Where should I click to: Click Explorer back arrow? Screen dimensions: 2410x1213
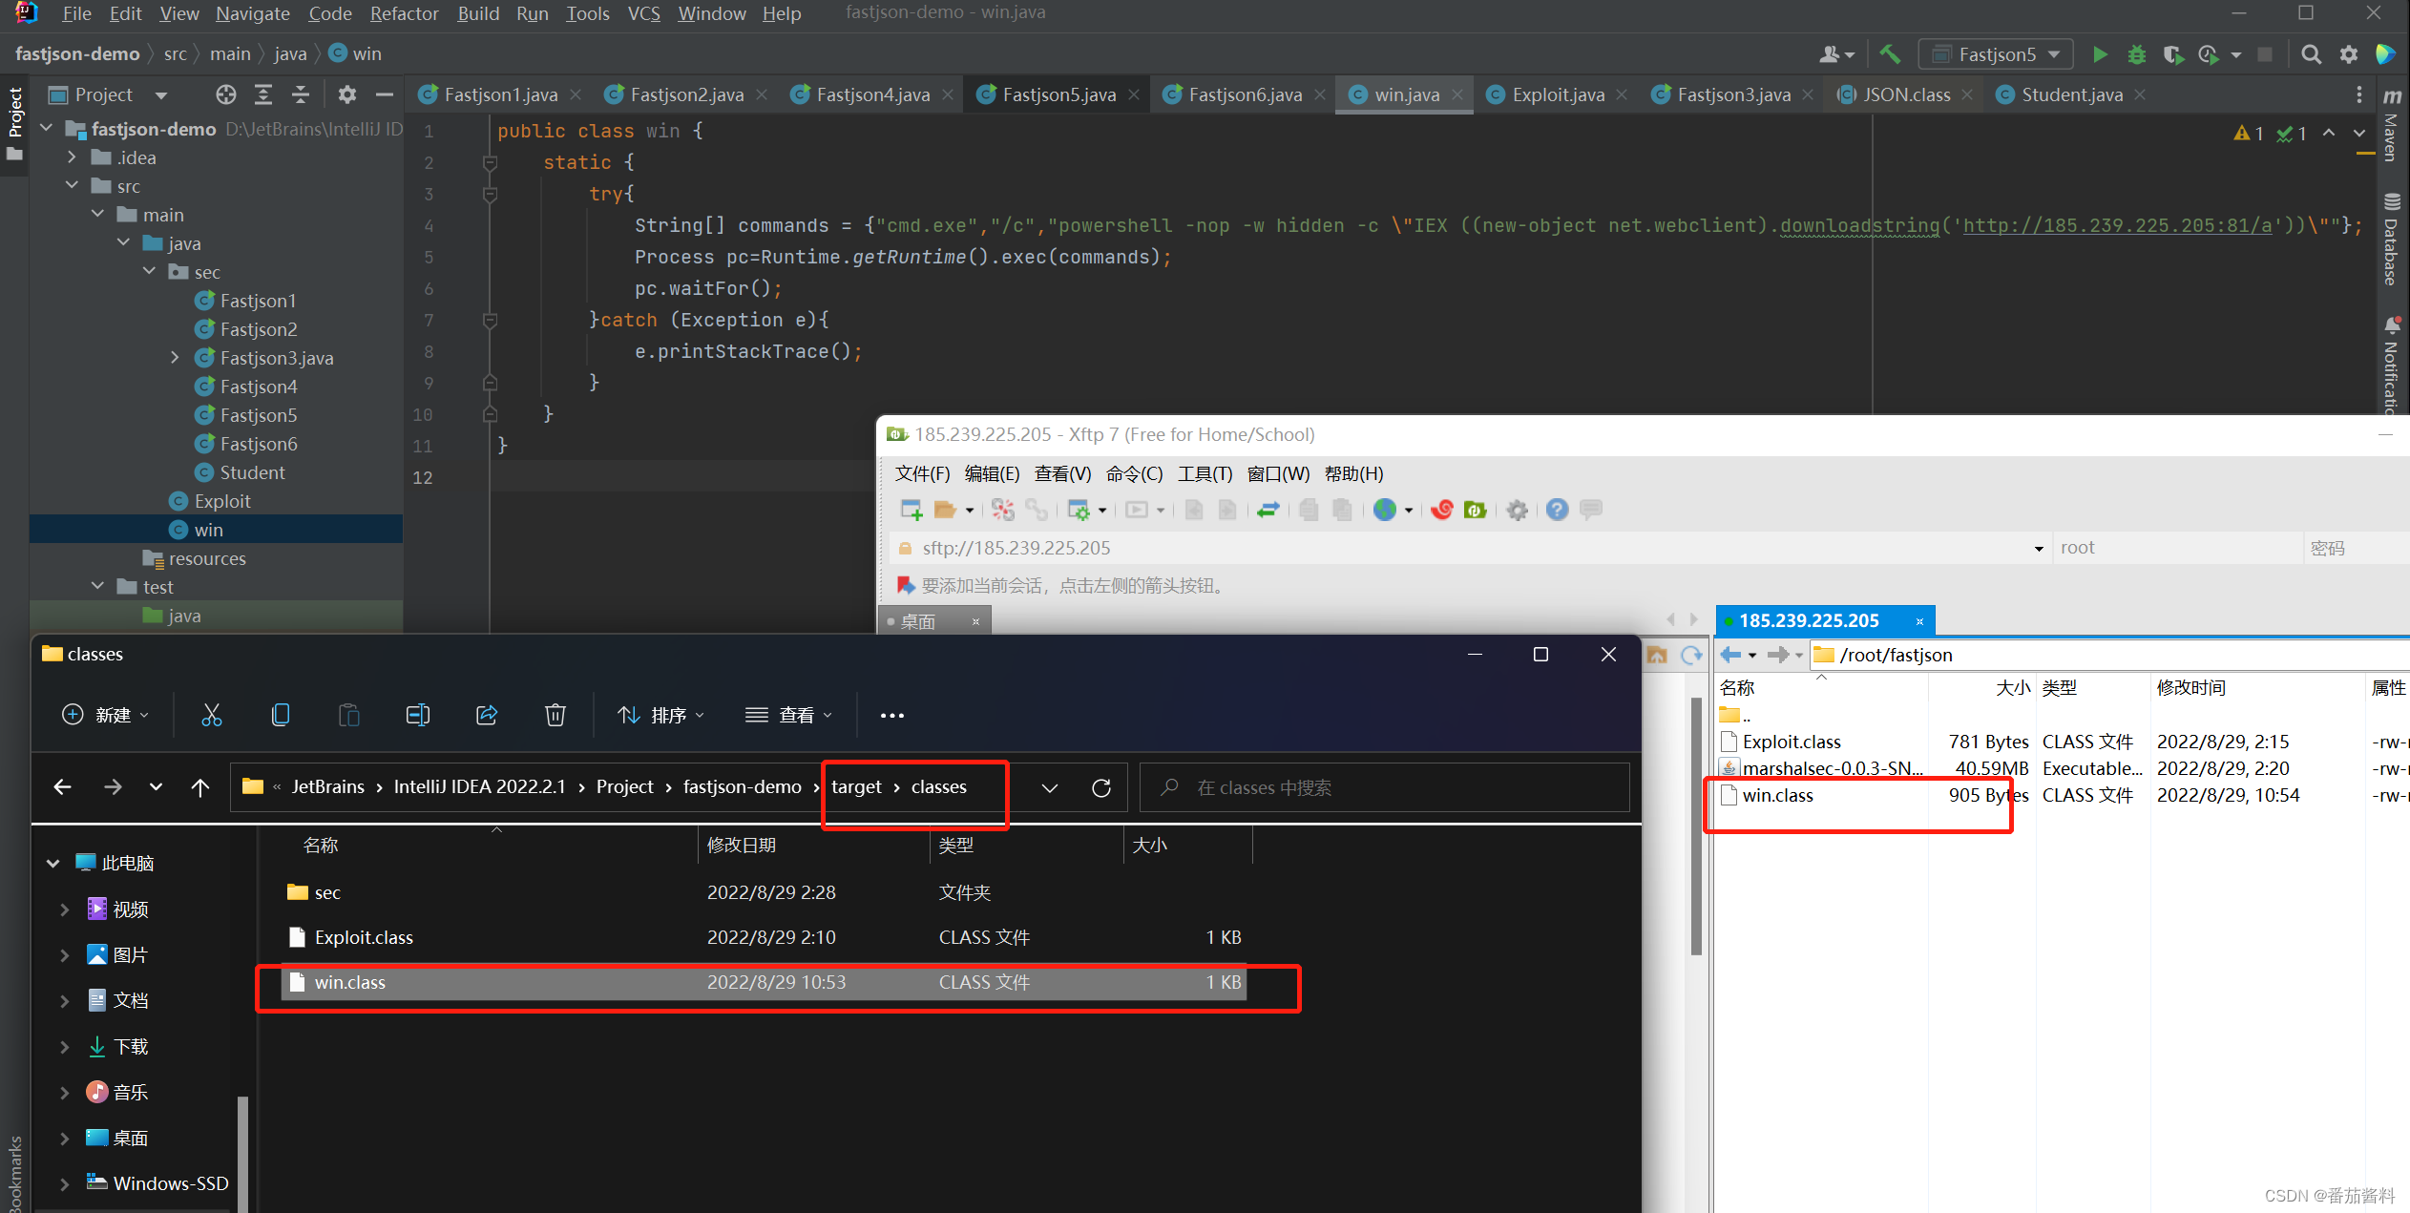pos(63,787)
